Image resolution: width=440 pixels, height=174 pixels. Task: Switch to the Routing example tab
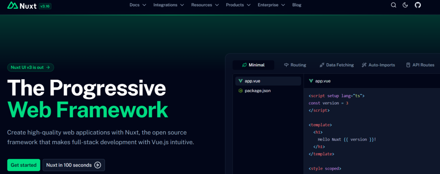click(295, 65)
